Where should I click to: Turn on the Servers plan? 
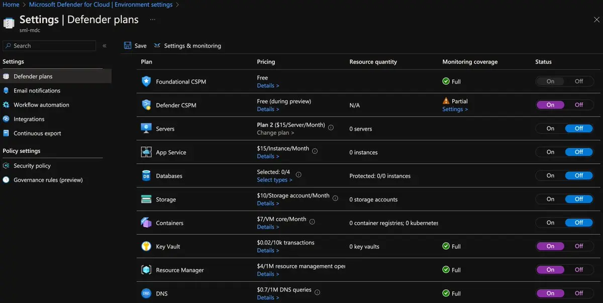click(550, 129)
